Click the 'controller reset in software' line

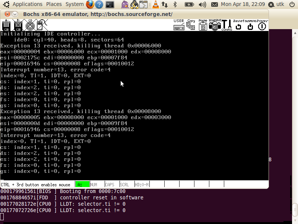(72, 197)
